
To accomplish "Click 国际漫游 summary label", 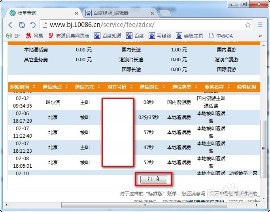I will click(227, 69).
